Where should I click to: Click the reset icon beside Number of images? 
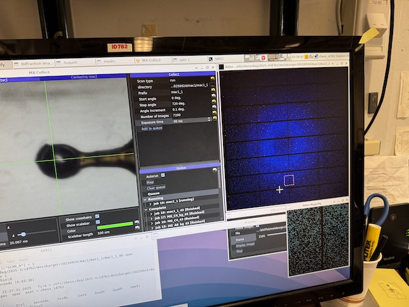(x=215, y=113)
